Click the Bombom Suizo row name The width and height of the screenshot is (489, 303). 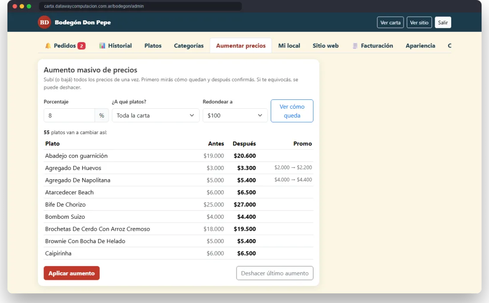pos(65,216)
